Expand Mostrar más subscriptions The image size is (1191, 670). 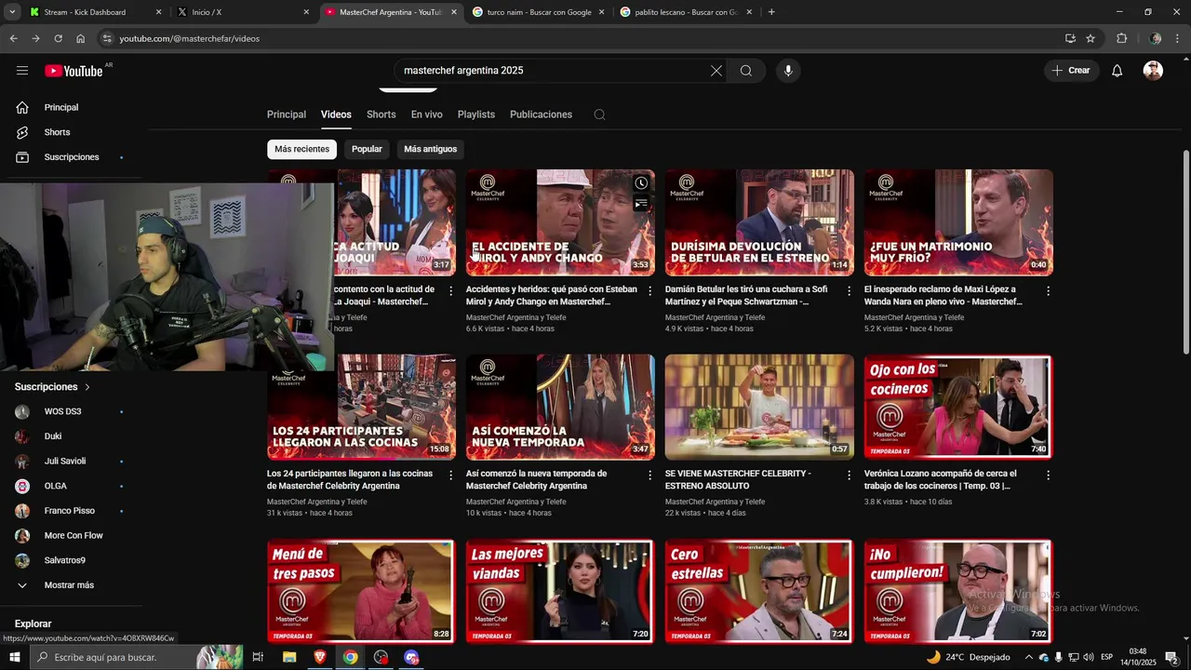(x=70, y=585)
